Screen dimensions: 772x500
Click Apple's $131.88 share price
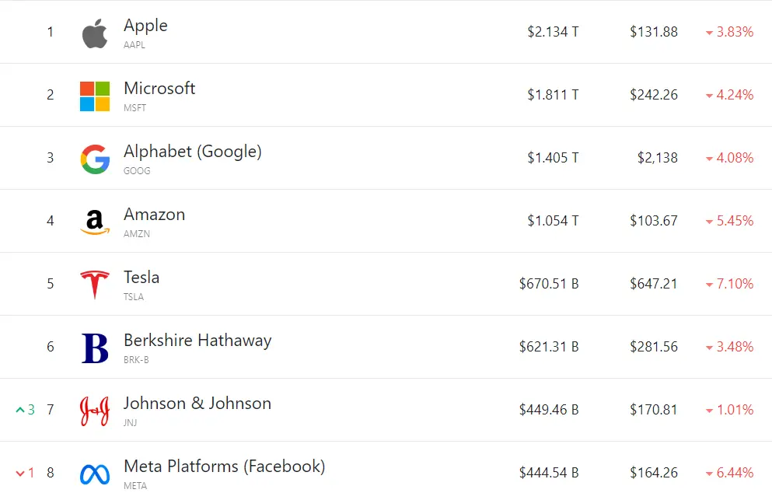(654, 32)
